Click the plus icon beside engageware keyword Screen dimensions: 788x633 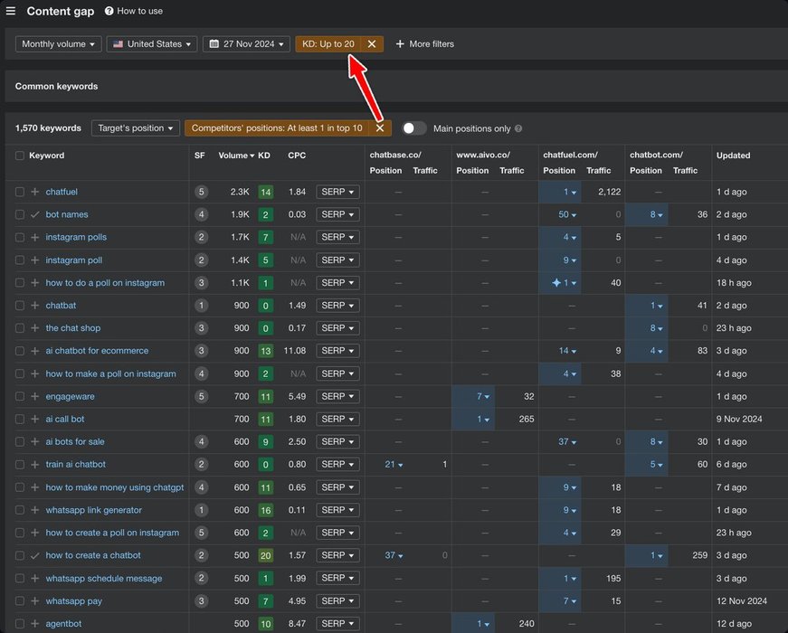[34, 396]
